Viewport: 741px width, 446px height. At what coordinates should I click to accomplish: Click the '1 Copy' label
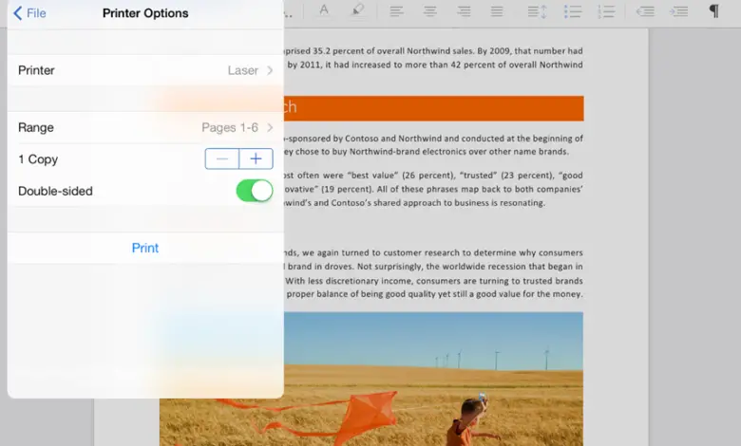(x=38, y=159)
